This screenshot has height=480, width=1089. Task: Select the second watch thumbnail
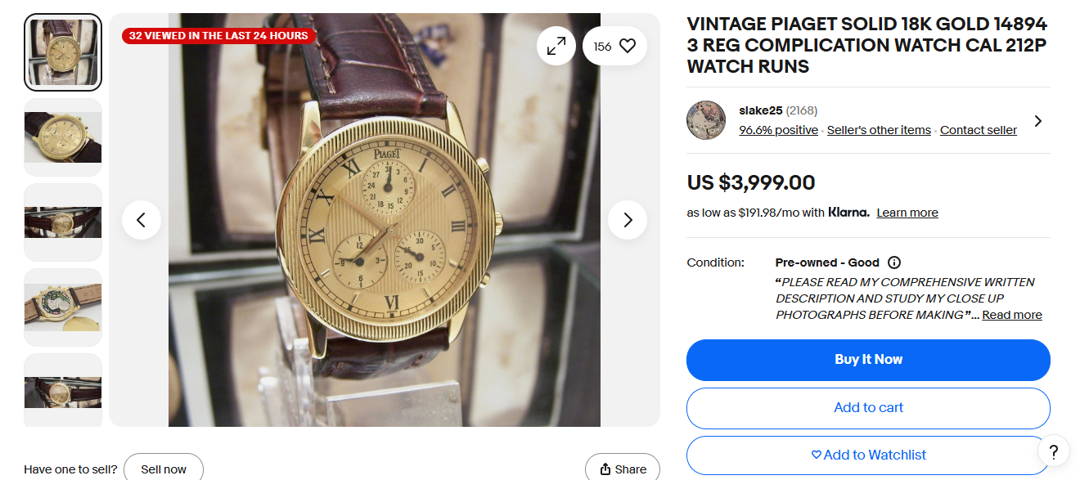pyautogui.click(x=63, y=137)
